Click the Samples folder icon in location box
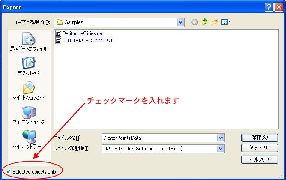The width and height of the screenshot is (286, 180). (x=60, y=22)
